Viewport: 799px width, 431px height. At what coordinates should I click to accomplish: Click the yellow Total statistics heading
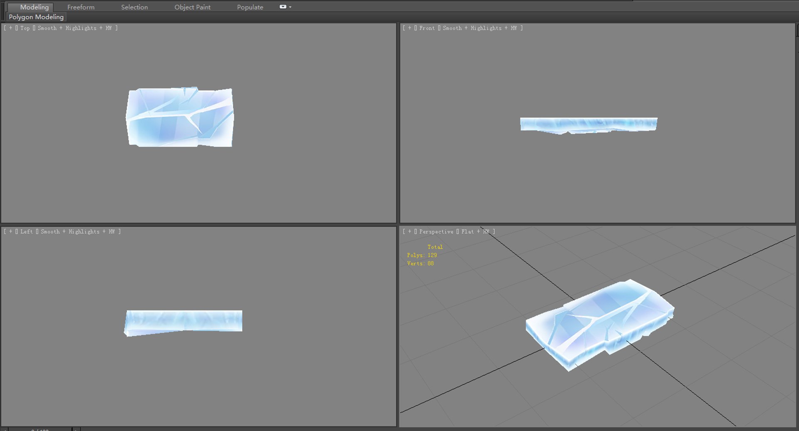(435, 247)
